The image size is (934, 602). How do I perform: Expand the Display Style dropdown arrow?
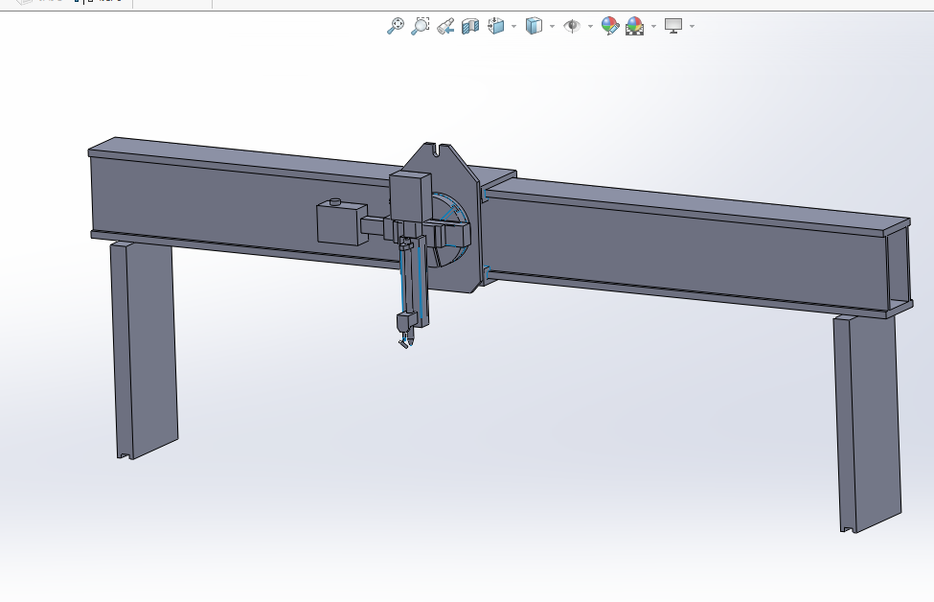[552, 26]
